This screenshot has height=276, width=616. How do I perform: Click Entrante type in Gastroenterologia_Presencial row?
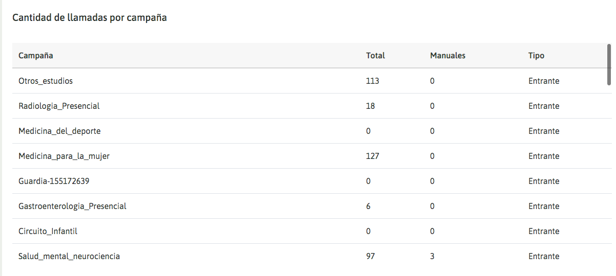[x=544, y=206]
